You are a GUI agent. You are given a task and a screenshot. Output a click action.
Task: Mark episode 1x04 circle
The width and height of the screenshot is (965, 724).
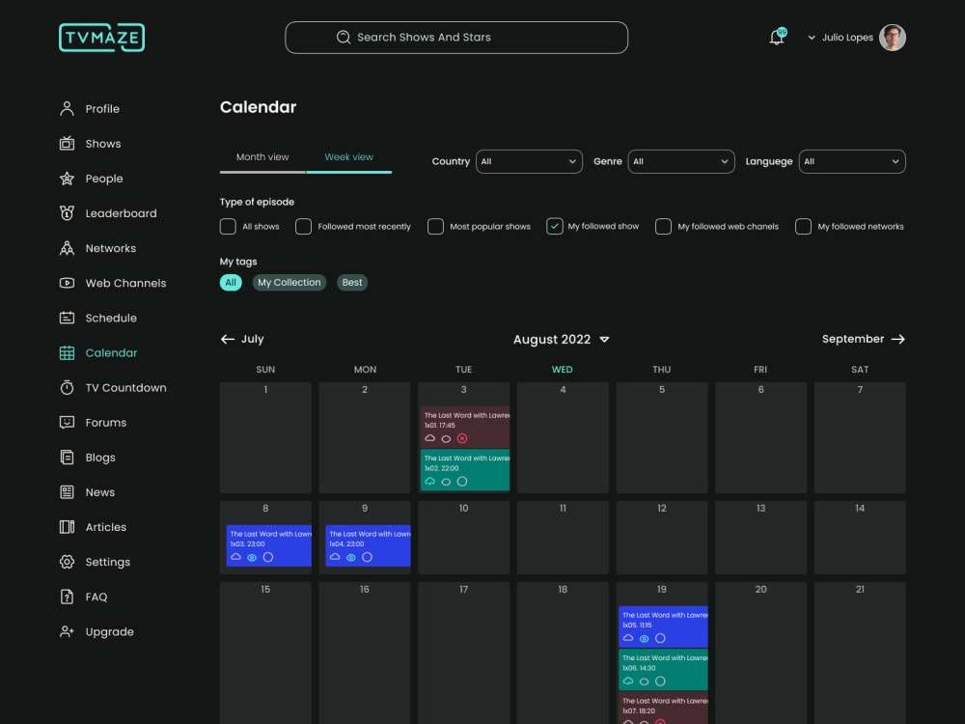pos(368,557)
